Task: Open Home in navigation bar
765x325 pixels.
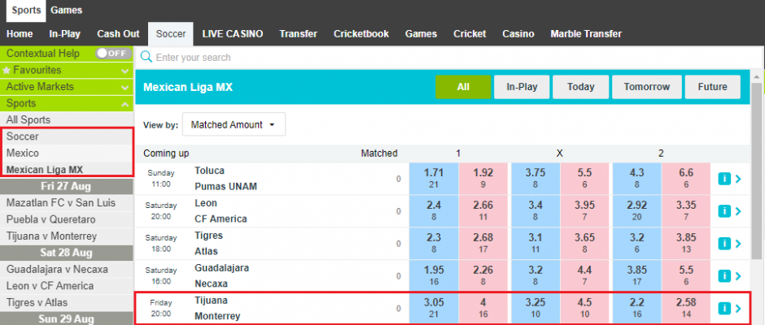Action: point(20,34)
